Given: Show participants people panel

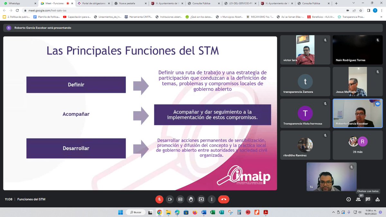Looking at the screenshot, I should pos(358,199).
